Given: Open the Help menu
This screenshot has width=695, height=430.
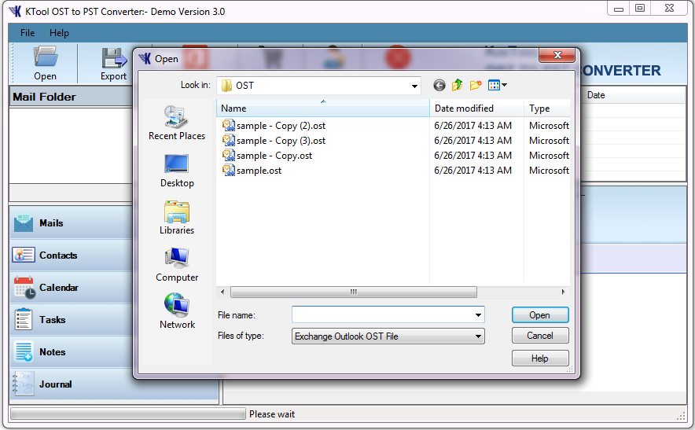Looking at the screenshot, I should point(59,33).
